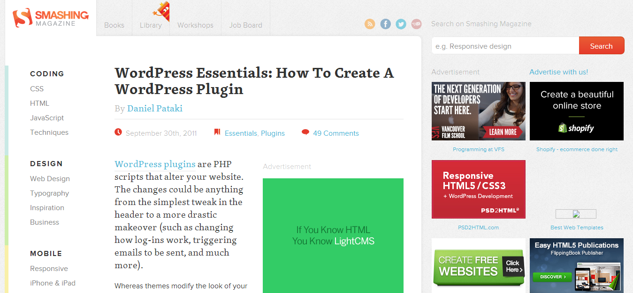633x293 pixels.
Task: Open the Smashing Magazine logo home link
Action: (x=51, y=17)
